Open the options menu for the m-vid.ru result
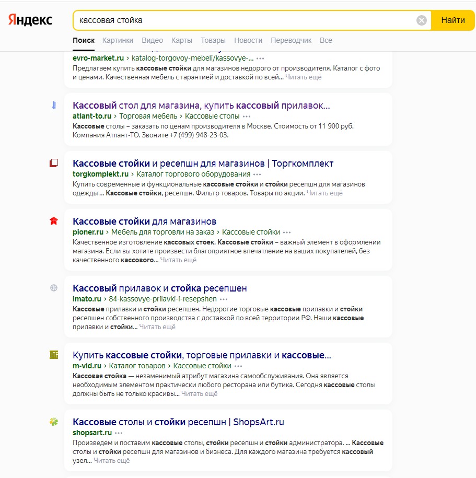The width and height of the screenshot is (476, 478). point(238,366)
